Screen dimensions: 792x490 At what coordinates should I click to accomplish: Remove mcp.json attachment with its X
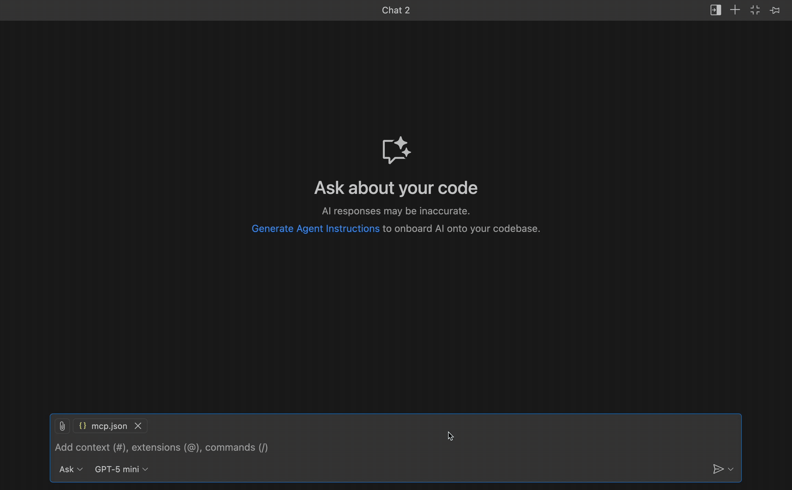pos(138,426)
